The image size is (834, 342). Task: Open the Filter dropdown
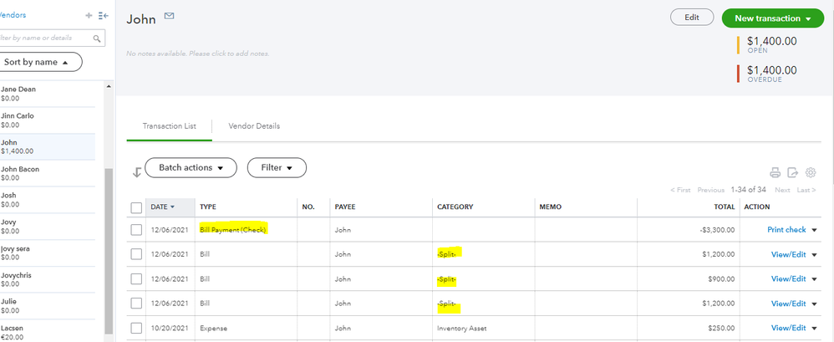coord(277,167)
